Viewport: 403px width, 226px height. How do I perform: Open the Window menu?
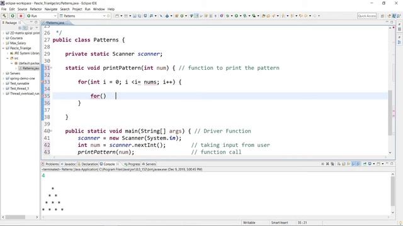pos(99,9)
